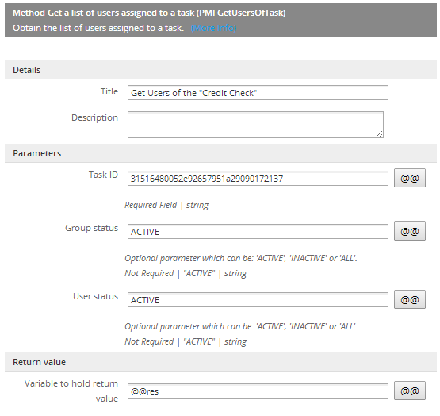
Task: Click the Parameters section header
Action: [x=220, y=153]
